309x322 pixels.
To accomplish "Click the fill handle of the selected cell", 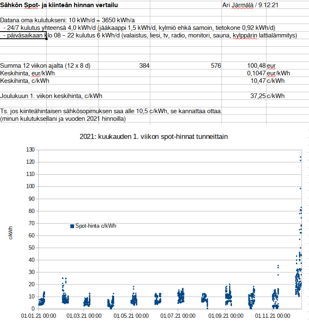I will coord(46,39).
